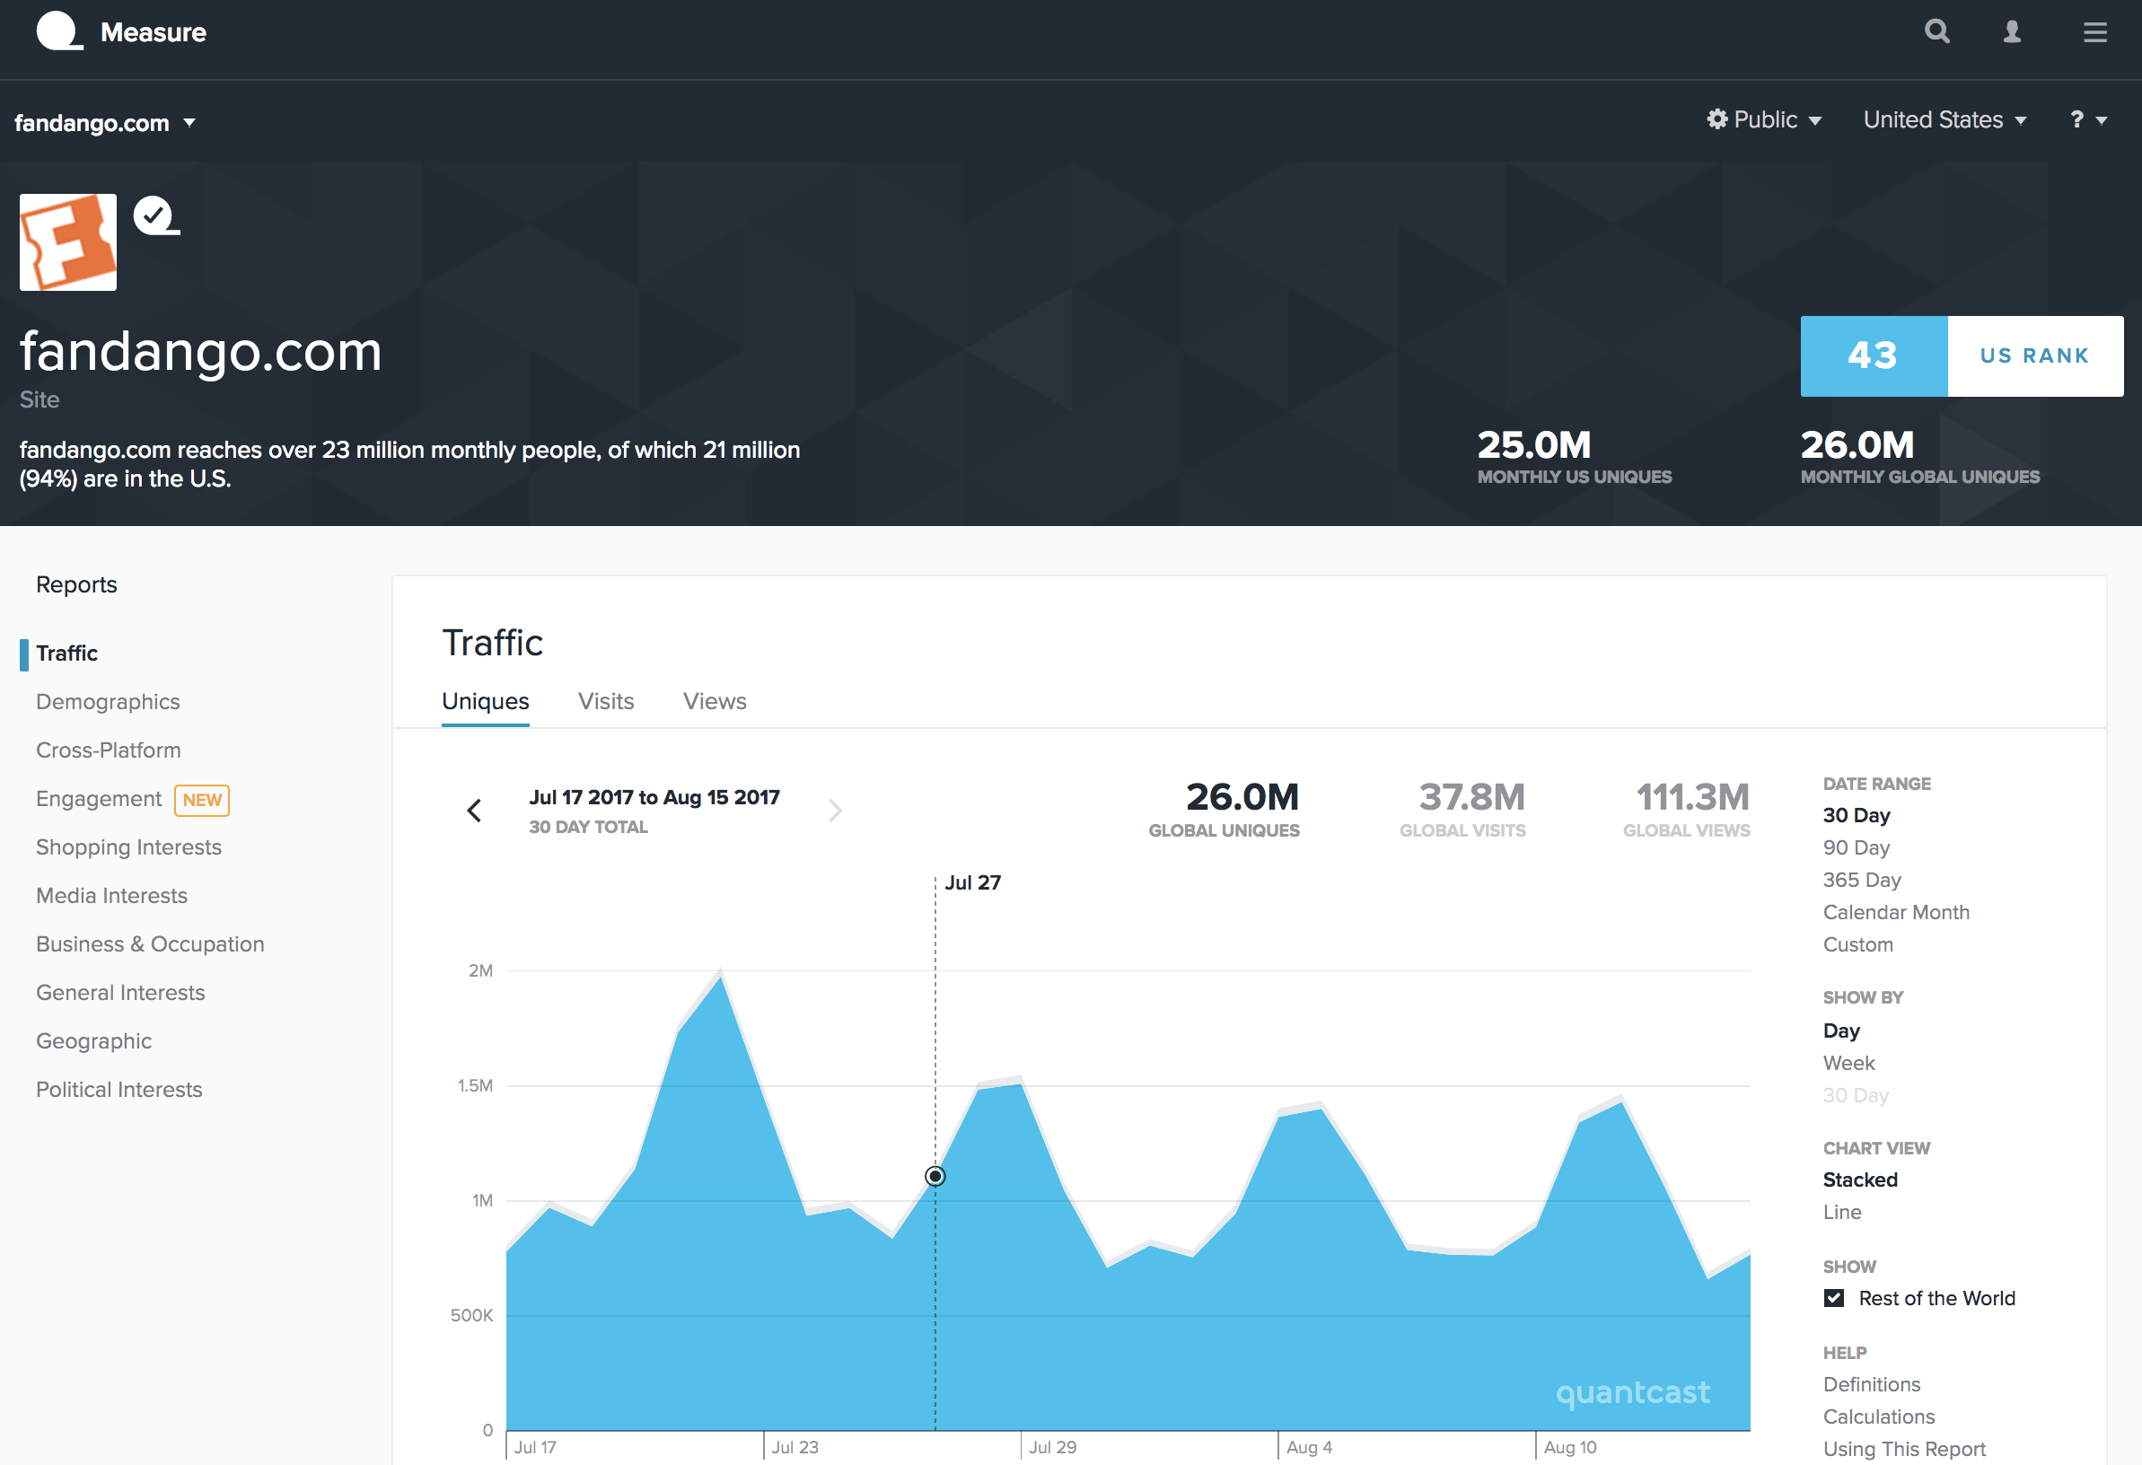The width and height of the screenshot is (2142, 1465).
Task: Click the Quantcast logo next to Measure
Action: tap(59, 31)
